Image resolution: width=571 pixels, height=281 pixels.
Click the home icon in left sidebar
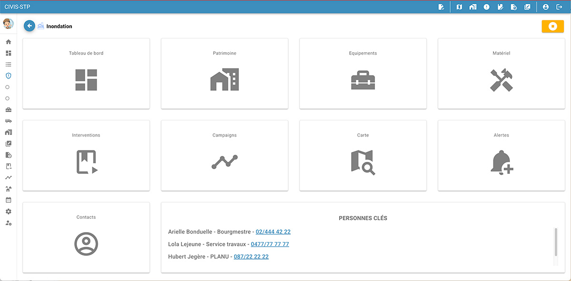pos(8,42)
